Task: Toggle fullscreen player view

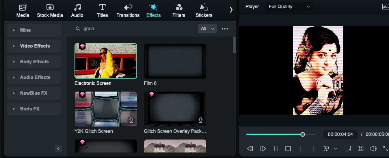Action: (386, 149)
